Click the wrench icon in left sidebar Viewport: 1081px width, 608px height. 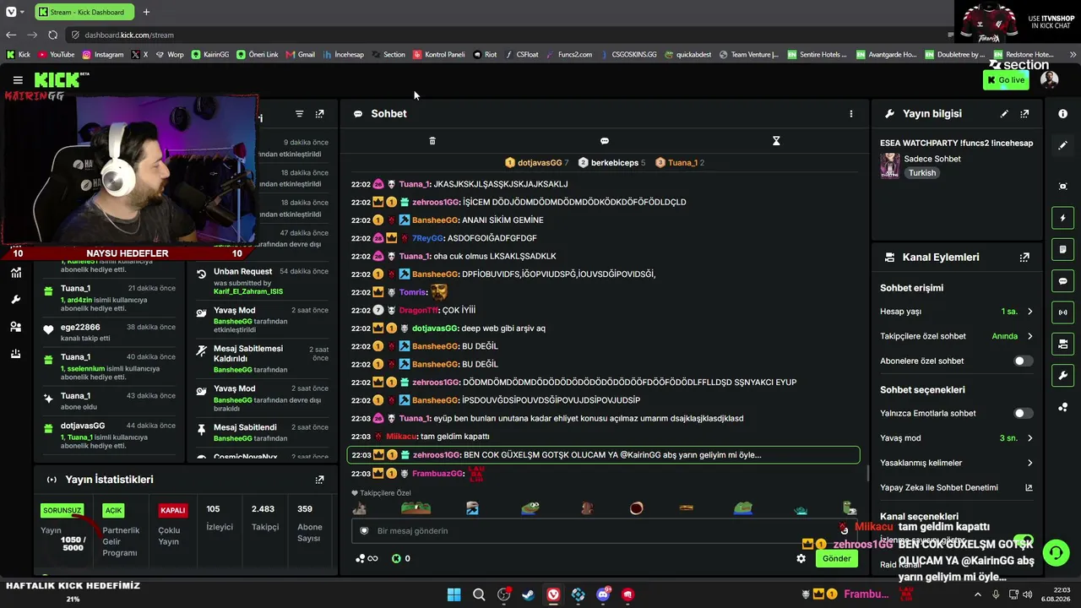point(15,300)
